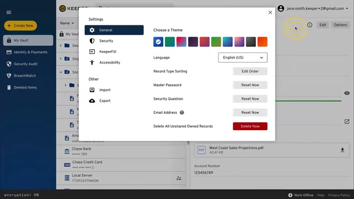Click Reset Now for Email Address
The height and width of the screenshot is (199, 354).
point(250,113)
